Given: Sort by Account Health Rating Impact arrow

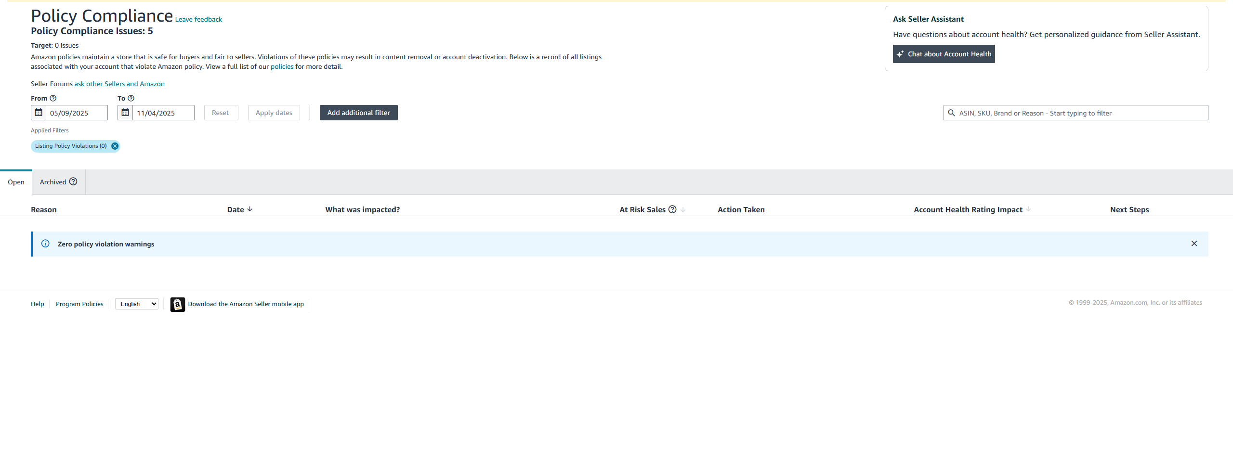Looking at the screenshot, I should [x=1028, y=209].
